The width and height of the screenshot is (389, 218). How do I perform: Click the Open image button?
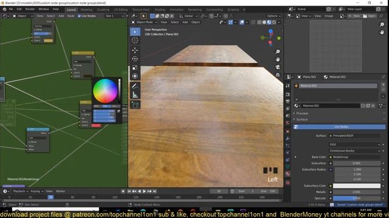pyautogui.click(x=370, y=16)
